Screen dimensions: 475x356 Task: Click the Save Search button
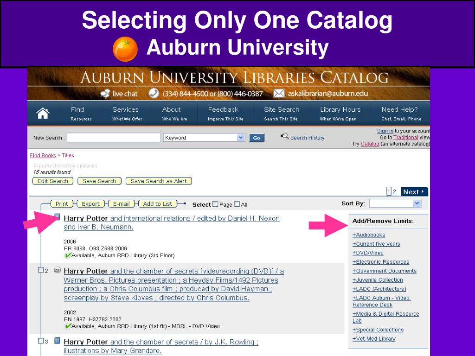99,181
